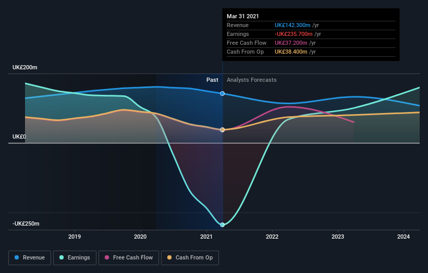The width and height of the screenshot is (428, 273).
Task: Click the UK£38.400m cash from op value
Action: coord(291,52)
